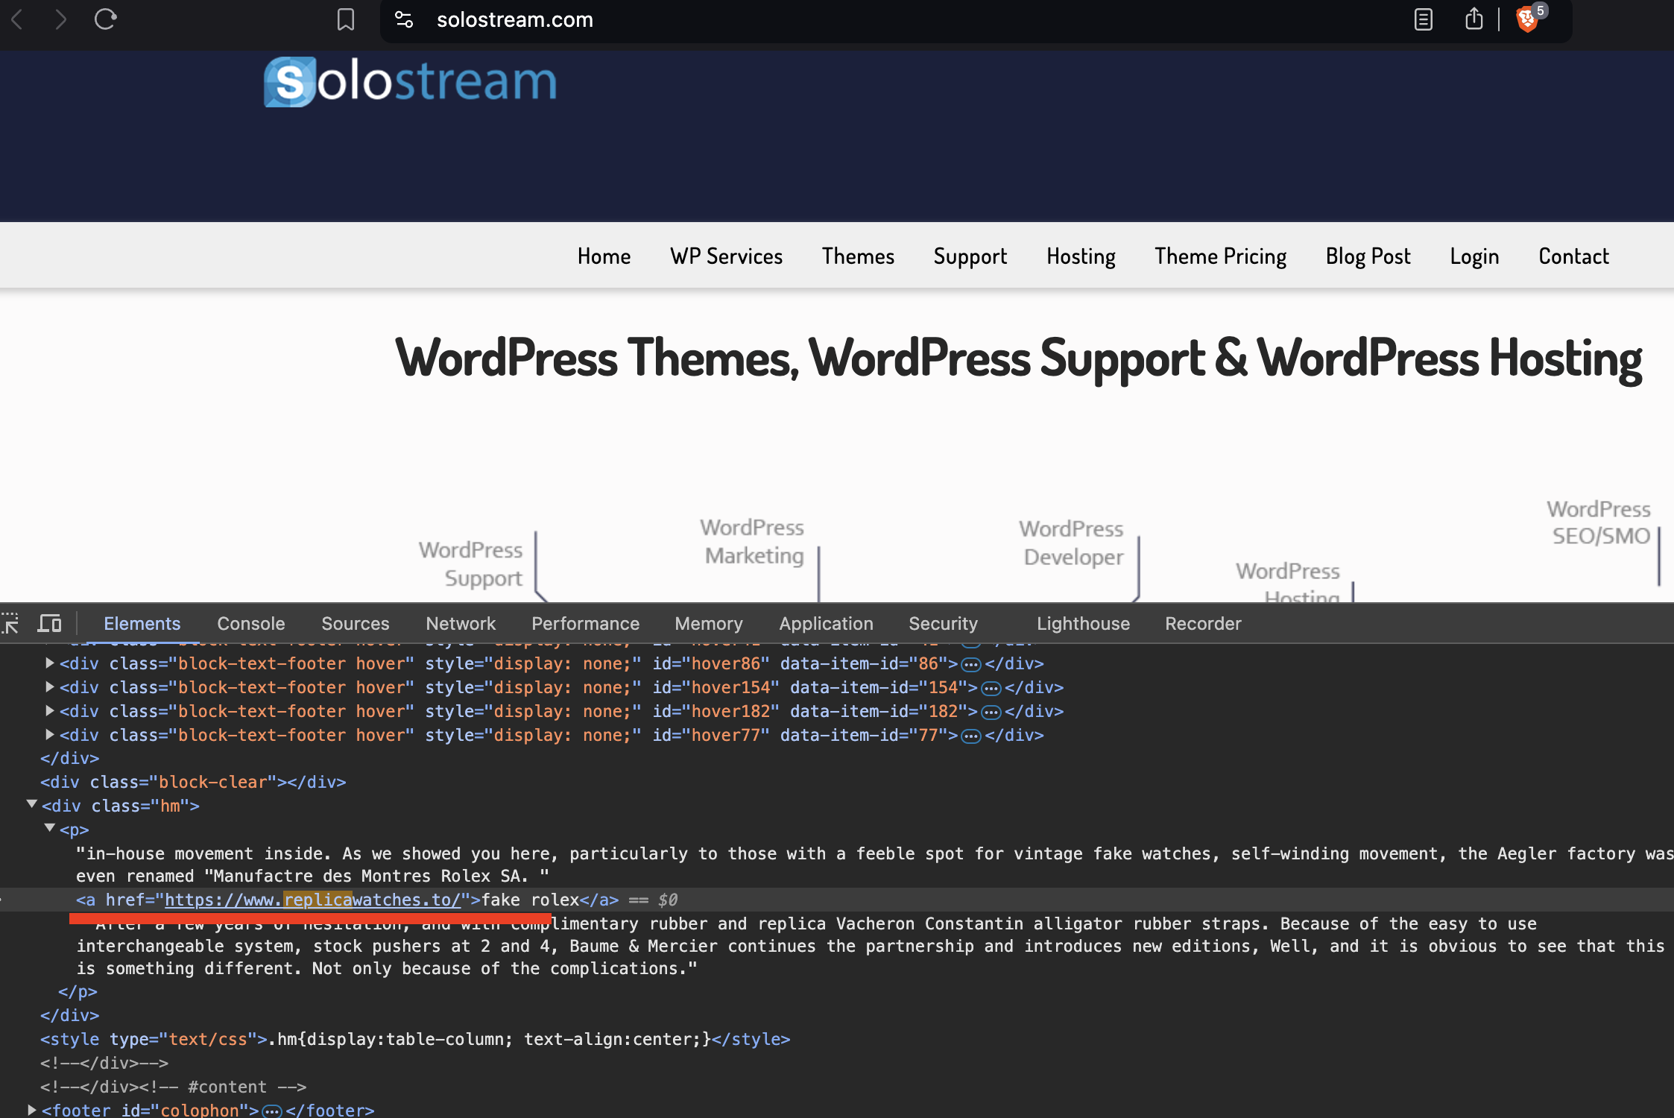Click WordPress Marketing diagram label
The height and width of the screenshot is (1118, 1674).
(x=752, y=542)
